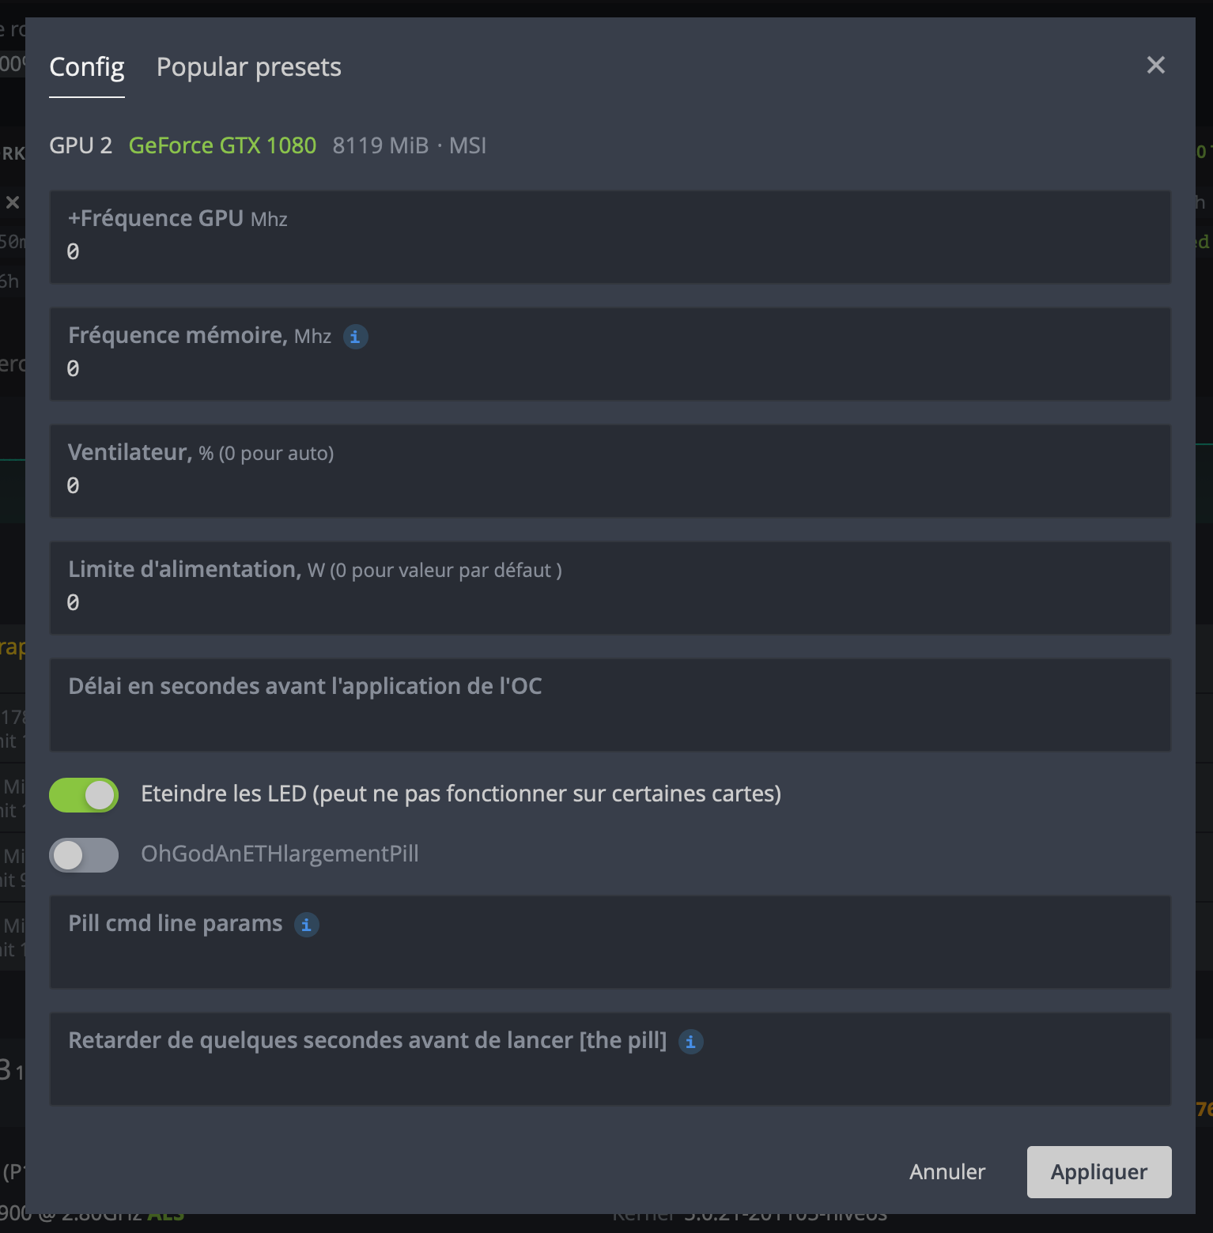Click info icon beside Fréquence mémoire

click(355, 337)
